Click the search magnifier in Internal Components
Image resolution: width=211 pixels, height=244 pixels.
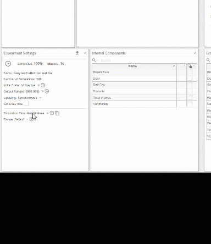pos(94,60)
